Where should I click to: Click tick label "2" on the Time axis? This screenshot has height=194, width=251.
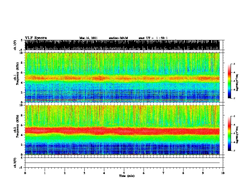[65, 173]
